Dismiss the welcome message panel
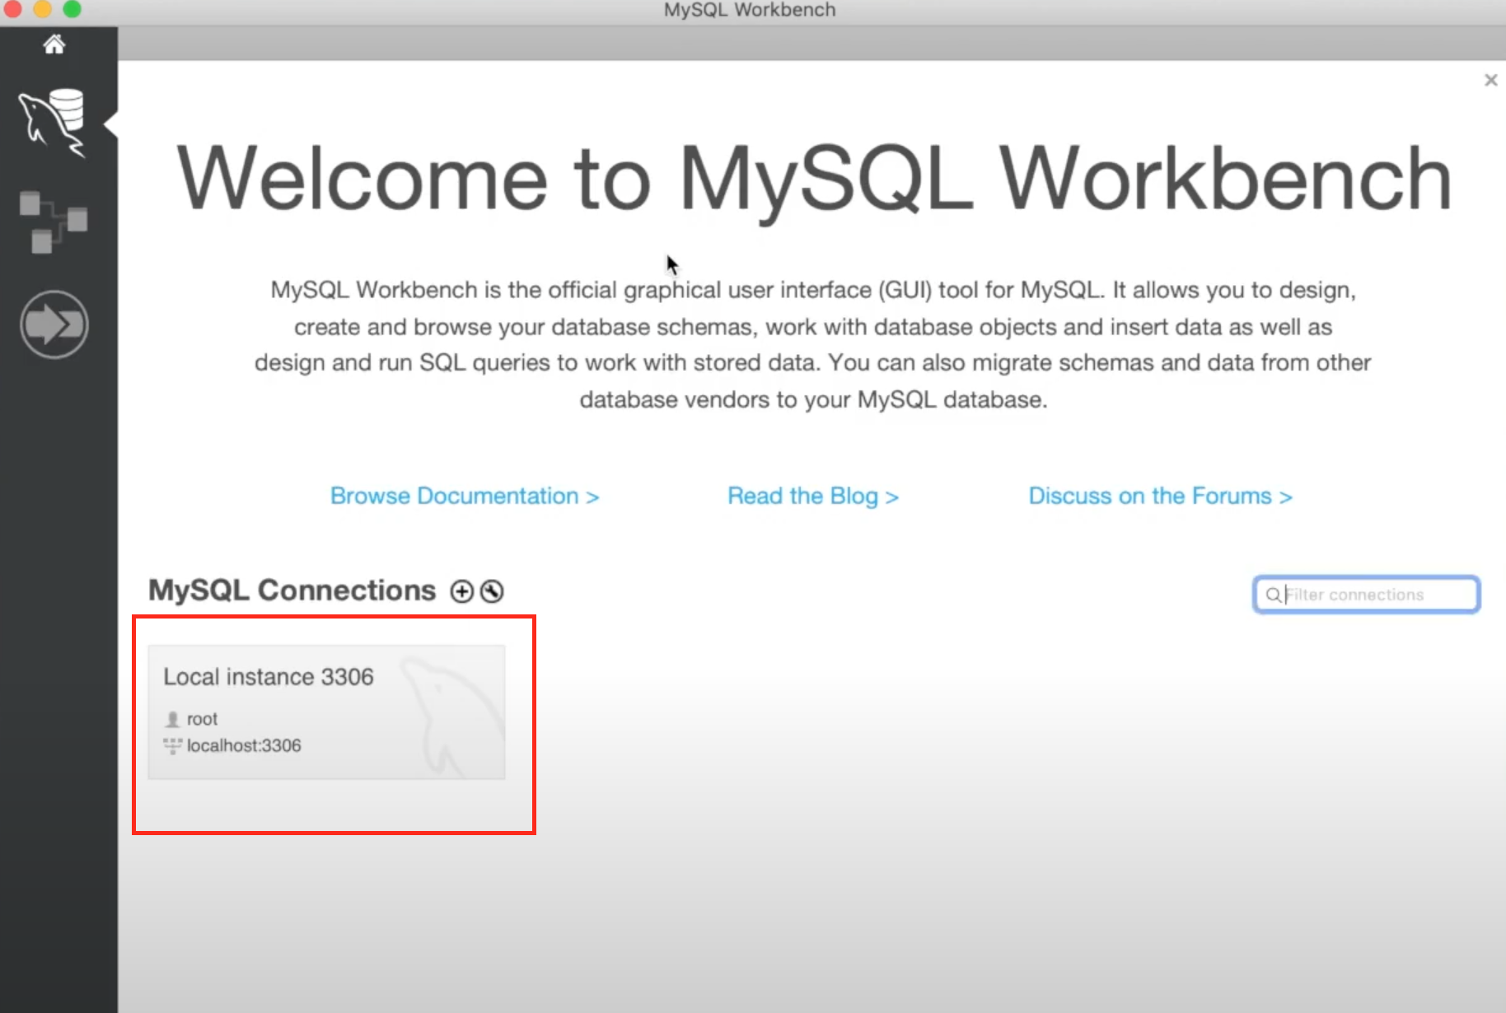1506x1013 pixels. pyautogui.click(x=1490, y=80)
